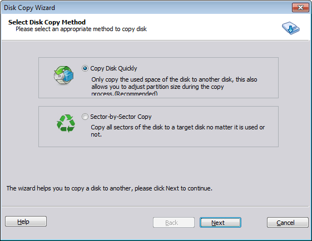Click the 'Copy Disk Quickly' option label
The image size is (312, 241).
point(113,68)
